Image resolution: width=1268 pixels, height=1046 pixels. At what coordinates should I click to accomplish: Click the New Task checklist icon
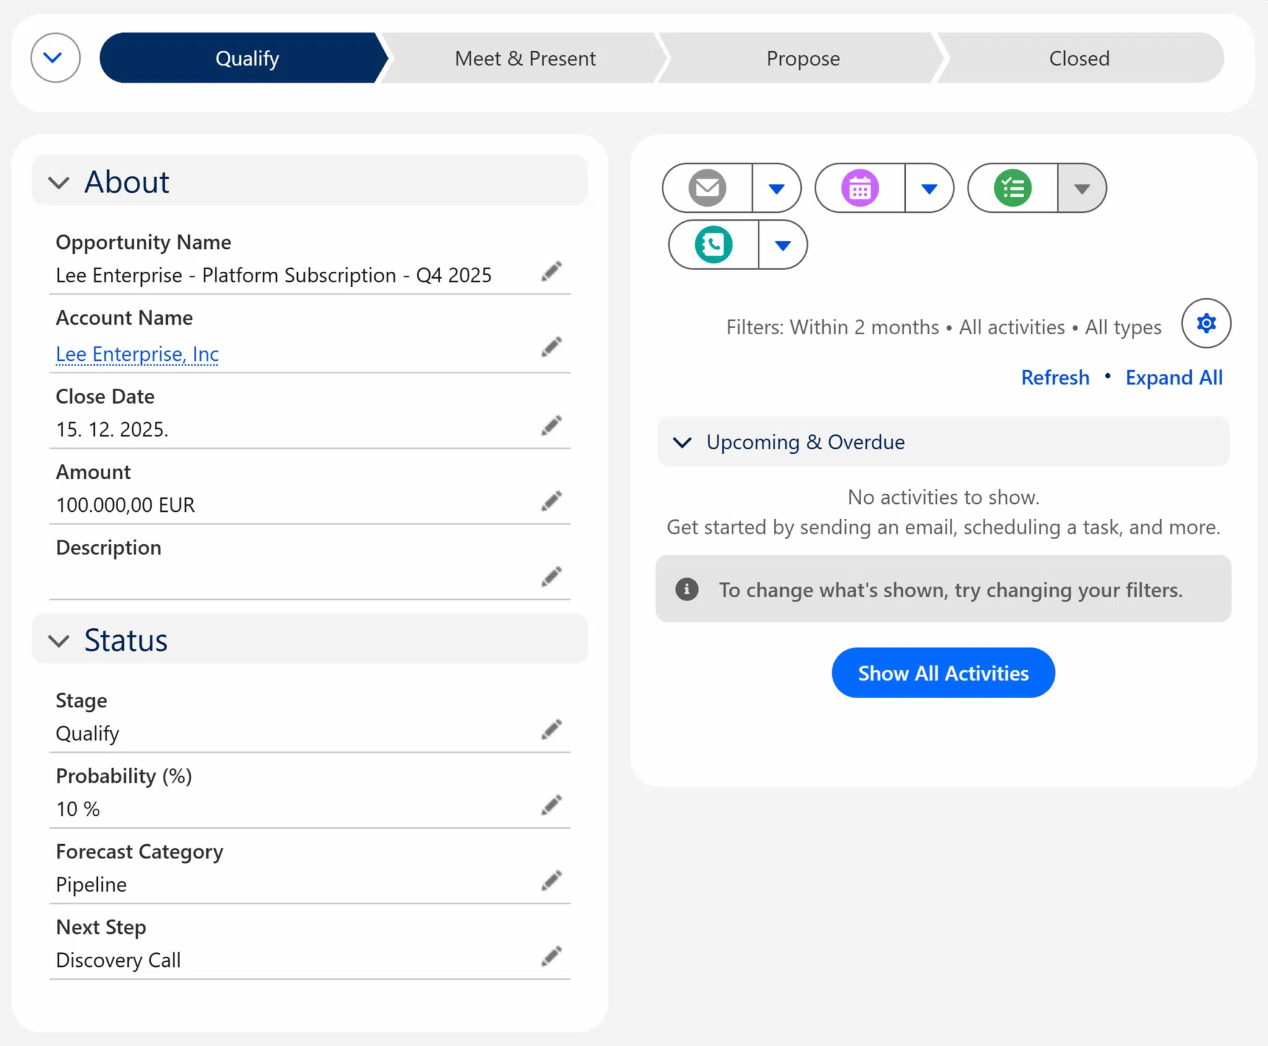pos(1012,188)
